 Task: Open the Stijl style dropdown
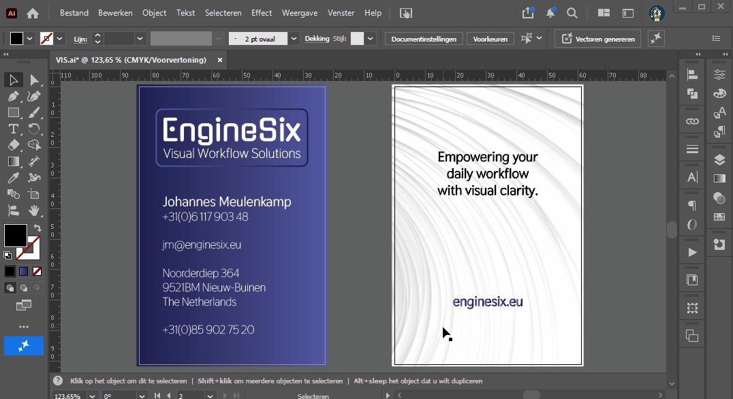click(x=370, y=38)
